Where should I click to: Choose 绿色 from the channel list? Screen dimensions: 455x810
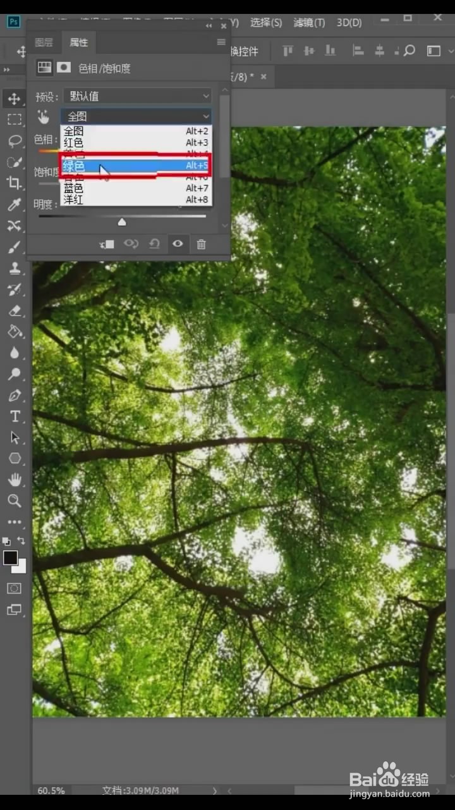[x=136, y=166]
